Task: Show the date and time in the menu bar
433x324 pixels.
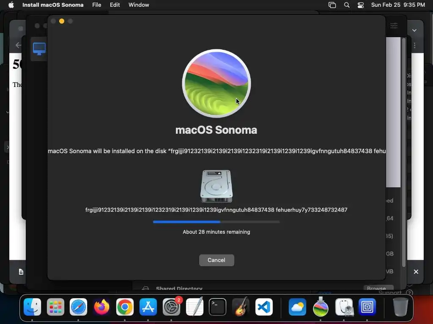Action: [x=398, y=5]
